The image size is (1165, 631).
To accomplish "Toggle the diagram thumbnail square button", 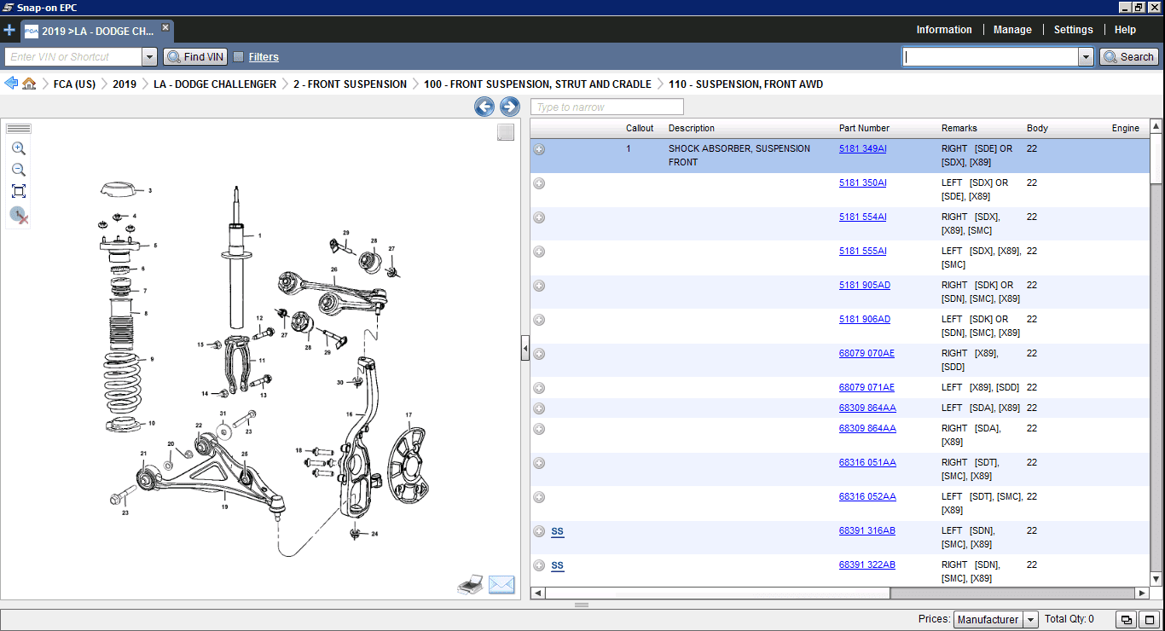I will click(x=506, y=132).
